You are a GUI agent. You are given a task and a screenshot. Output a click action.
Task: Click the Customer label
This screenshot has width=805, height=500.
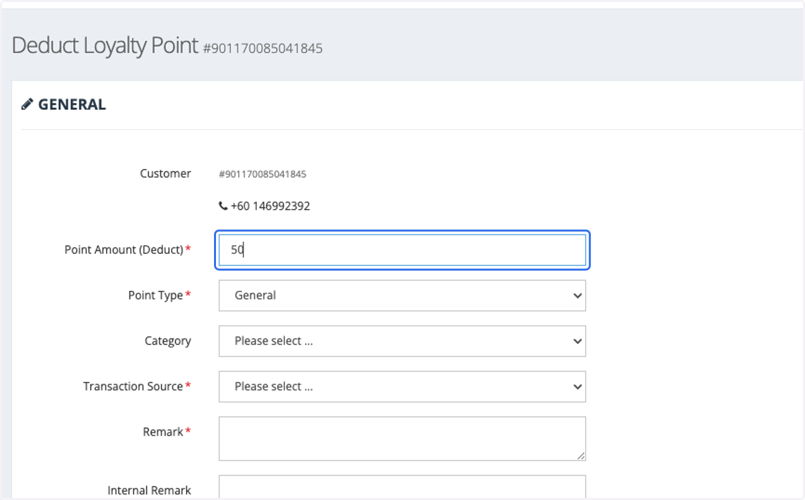[x=166, y=174]
